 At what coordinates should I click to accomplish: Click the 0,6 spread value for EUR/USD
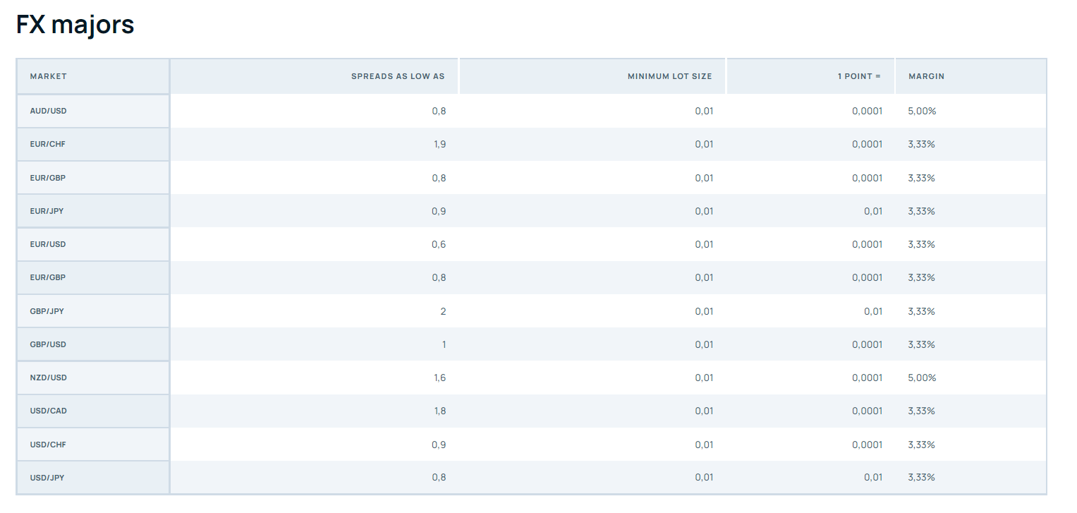coord(439,244)
